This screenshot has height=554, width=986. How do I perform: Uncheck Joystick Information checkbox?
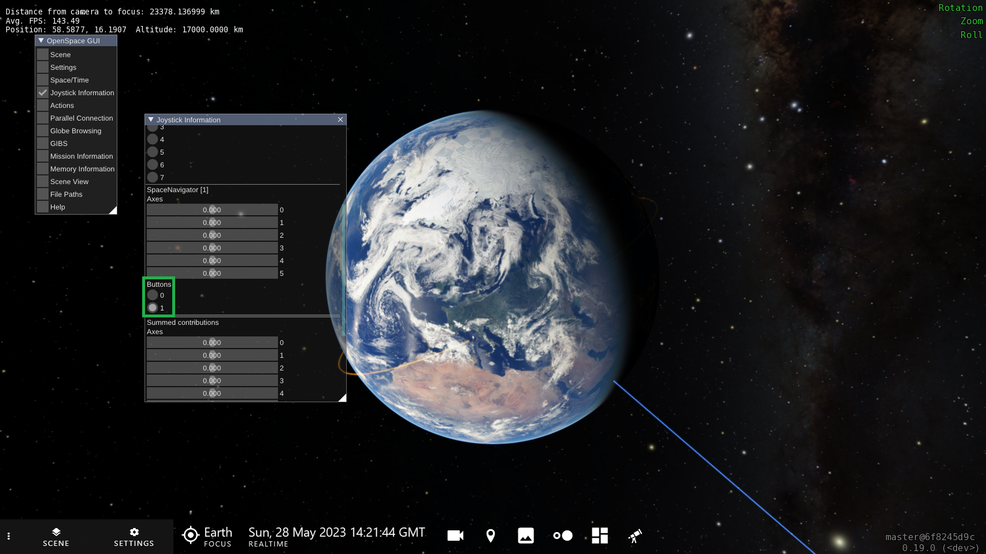pos(43,92)
